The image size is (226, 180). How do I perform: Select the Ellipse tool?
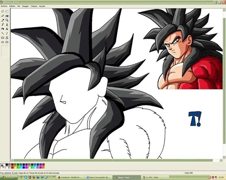(x=3, y=42)
